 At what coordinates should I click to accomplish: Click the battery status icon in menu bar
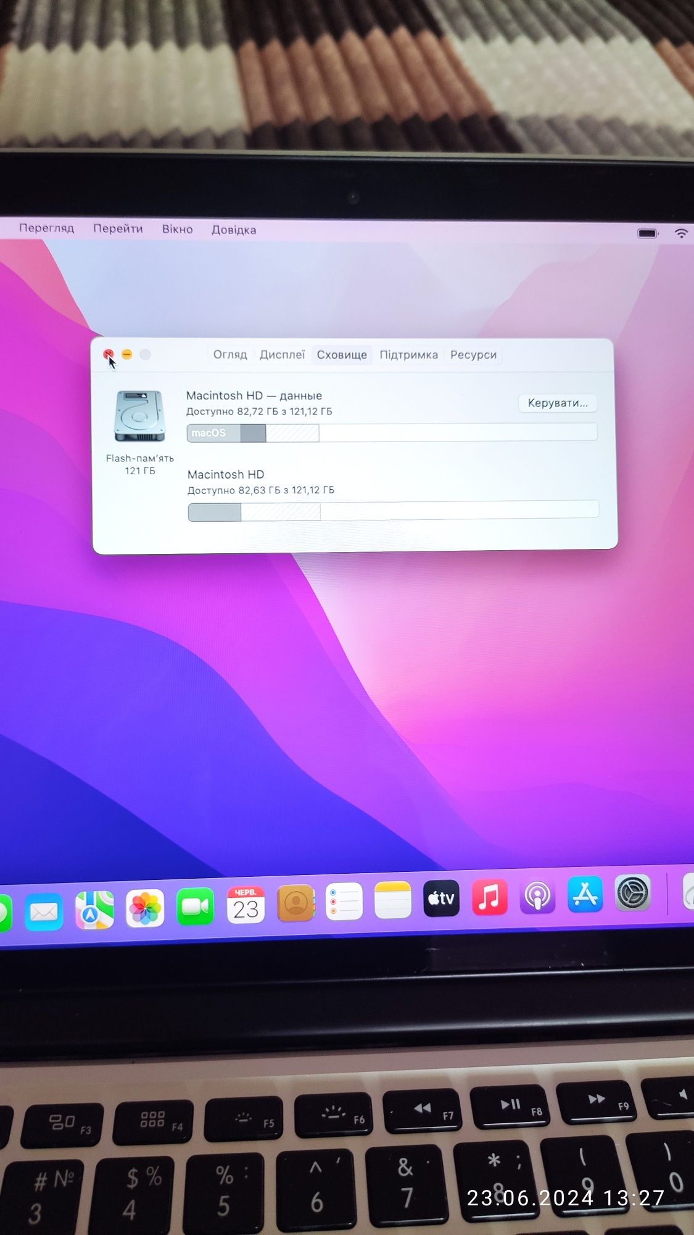pos(648,233)
